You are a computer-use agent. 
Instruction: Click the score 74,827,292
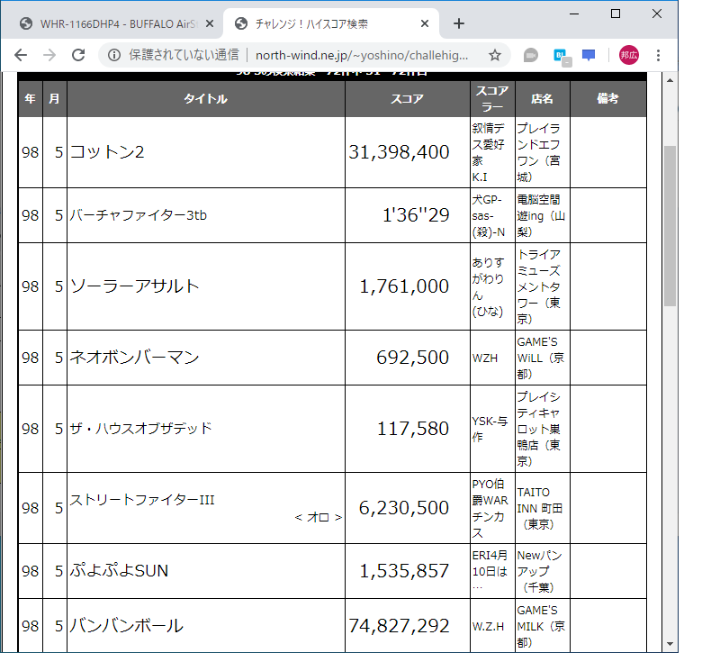coord(399,626)
